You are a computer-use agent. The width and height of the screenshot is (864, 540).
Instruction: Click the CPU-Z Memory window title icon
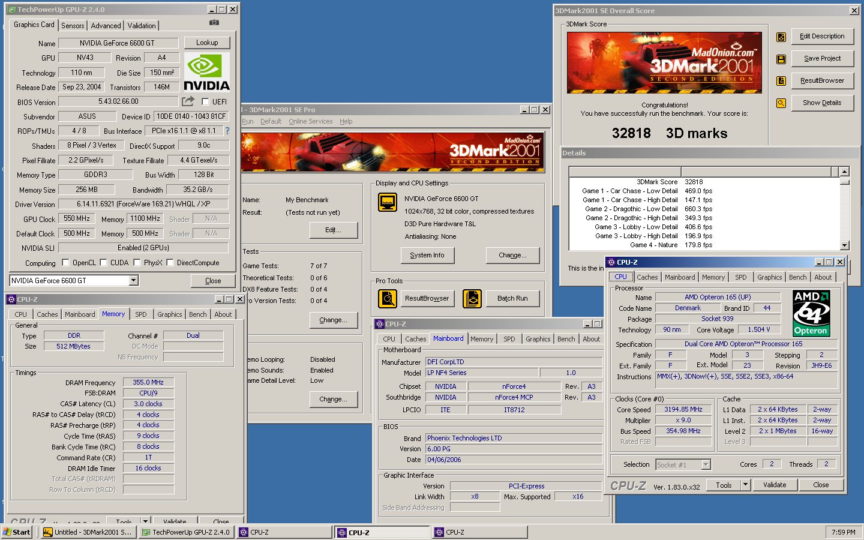tap(11, 299)
